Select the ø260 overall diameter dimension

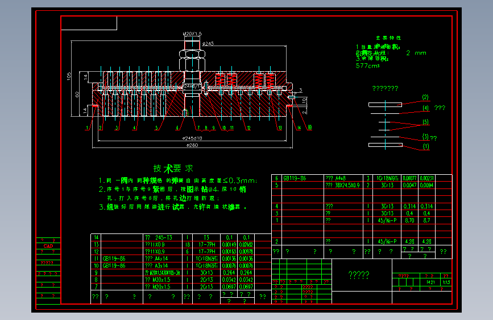coord(192,145)
